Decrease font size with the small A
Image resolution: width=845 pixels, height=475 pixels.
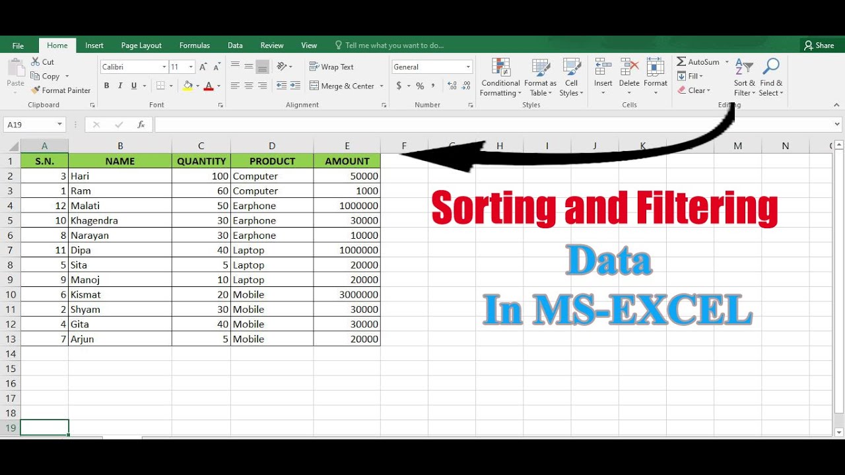[x=216, y=67]
